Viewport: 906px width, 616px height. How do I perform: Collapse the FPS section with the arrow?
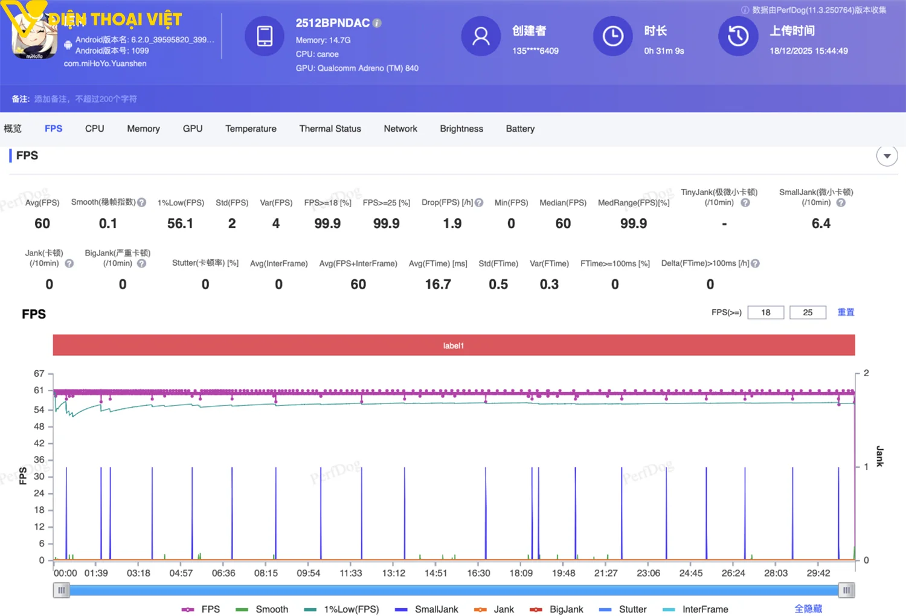coord(887,155)
